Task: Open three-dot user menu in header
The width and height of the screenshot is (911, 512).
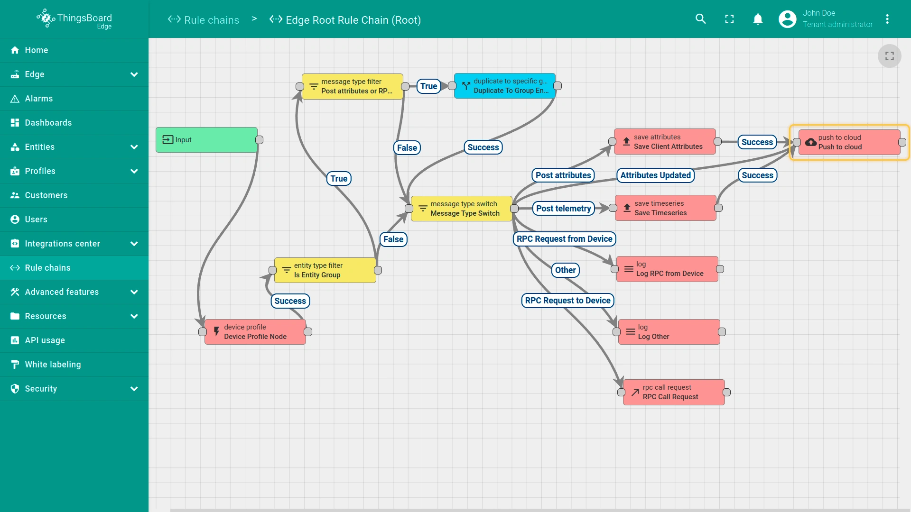Action: 887,19
